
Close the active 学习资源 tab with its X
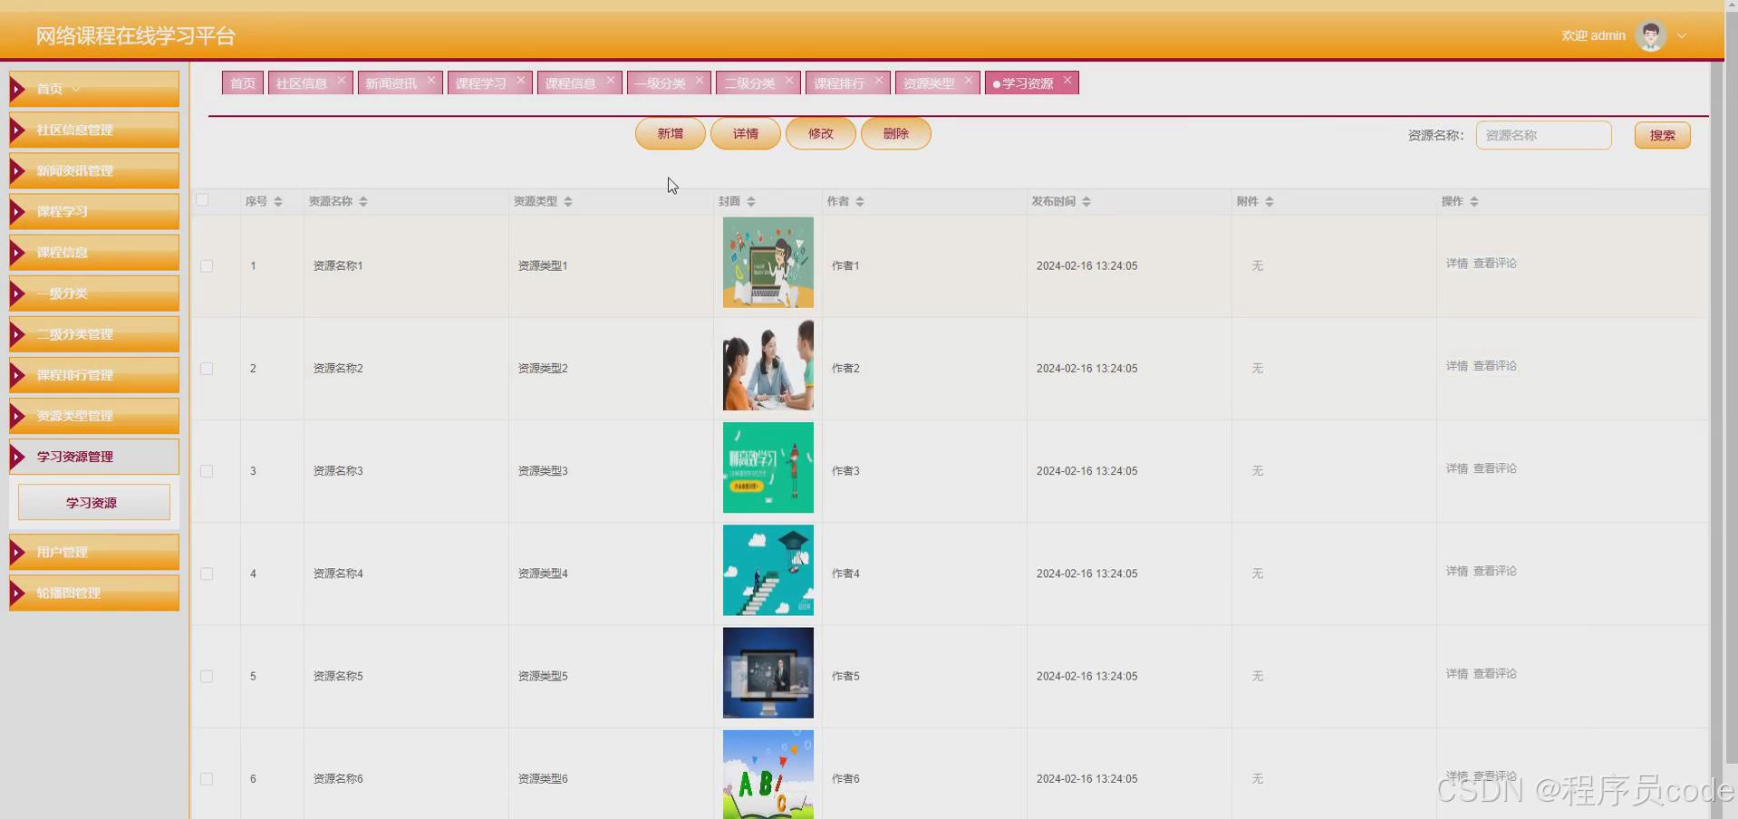[1067, 81]
